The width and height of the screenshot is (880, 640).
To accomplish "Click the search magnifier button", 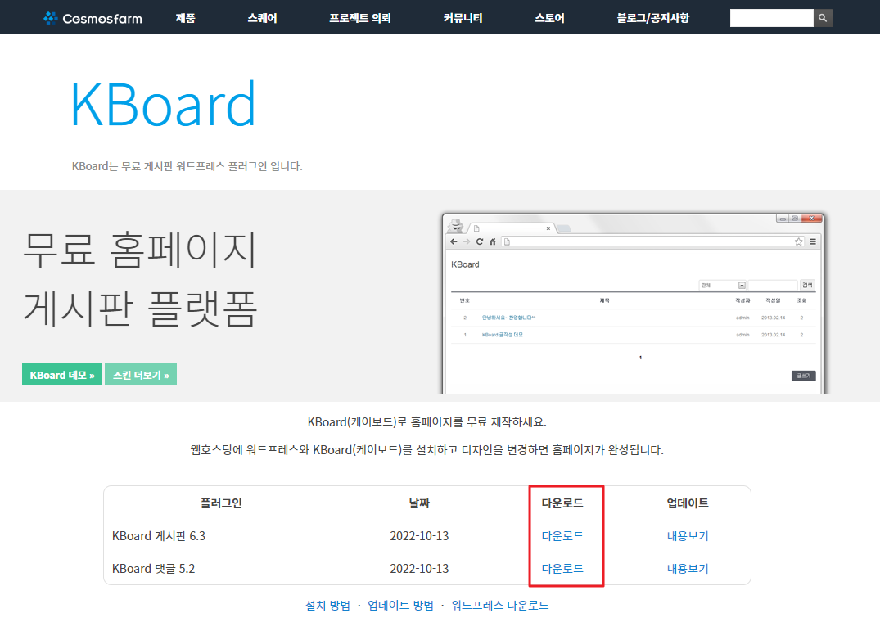I will click(x=823, y=18).
